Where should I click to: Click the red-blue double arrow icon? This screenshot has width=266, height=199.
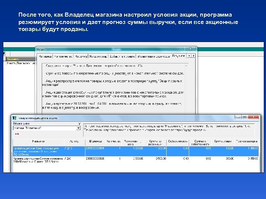point(17,134)
